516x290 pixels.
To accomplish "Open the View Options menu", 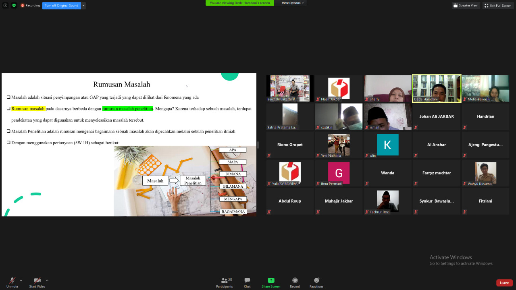I will (293, 3).
